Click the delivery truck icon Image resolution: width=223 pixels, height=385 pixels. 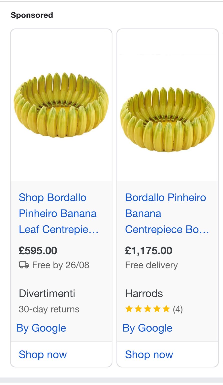coord(24,265)
